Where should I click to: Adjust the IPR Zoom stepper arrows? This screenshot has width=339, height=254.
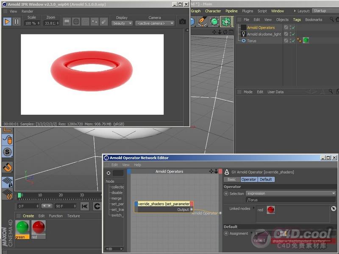point(58,23)
